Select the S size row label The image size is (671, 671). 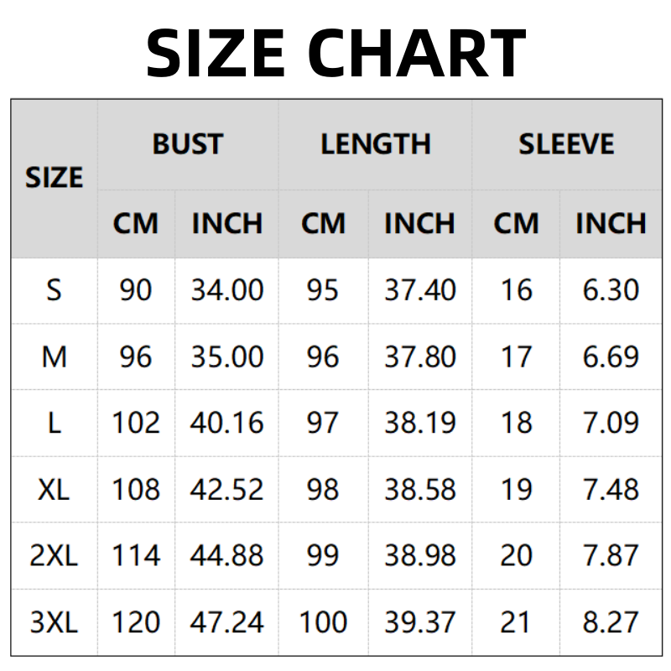(x=55, y=290)
